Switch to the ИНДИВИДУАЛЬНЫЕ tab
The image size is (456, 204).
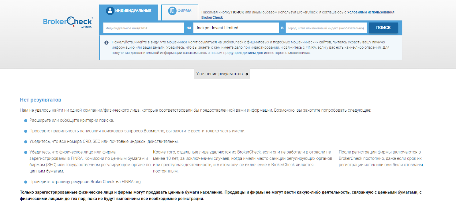(129, 13)
